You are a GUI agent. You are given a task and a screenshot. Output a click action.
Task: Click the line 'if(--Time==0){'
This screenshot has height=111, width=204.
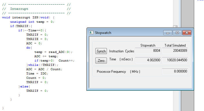[32, 30]
